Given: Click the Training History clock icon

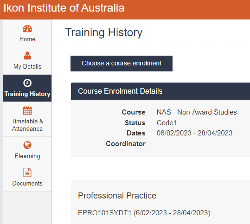Looking at the screenshot, I should click(27, 83).
